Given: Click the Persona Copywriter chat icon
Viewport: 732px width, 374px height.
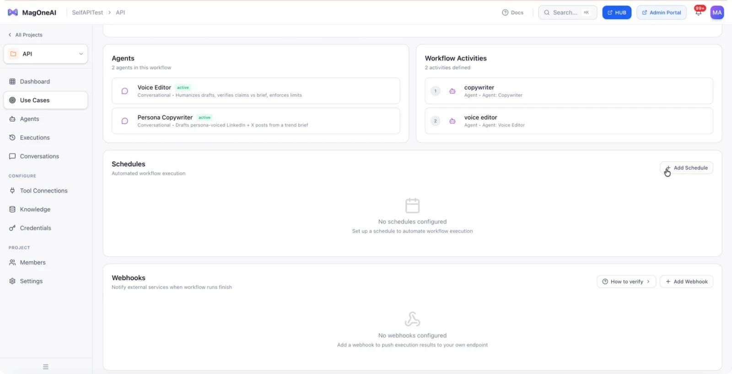Looking at the screenshot, I should click(x=124, y=121).
